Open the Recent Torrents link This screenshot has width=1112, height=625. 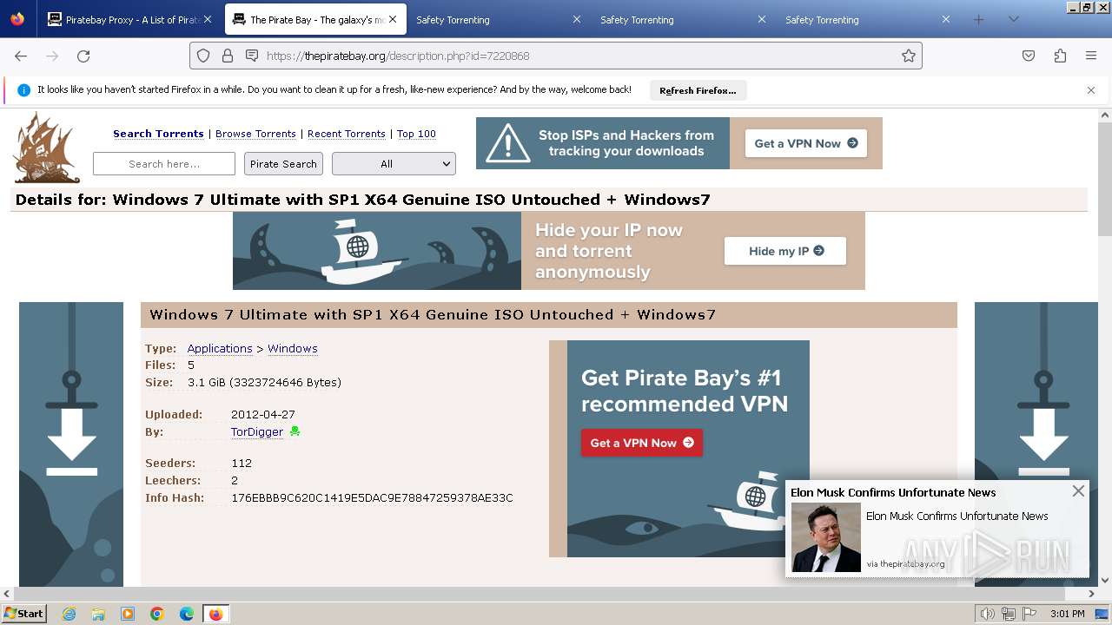[x=347, y=134]
